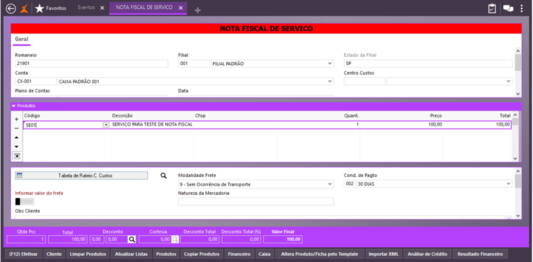Image resolution: width=533 pixels, height=262 pixels.
Task: Close the Eventos tab
Action: (102, 8)
